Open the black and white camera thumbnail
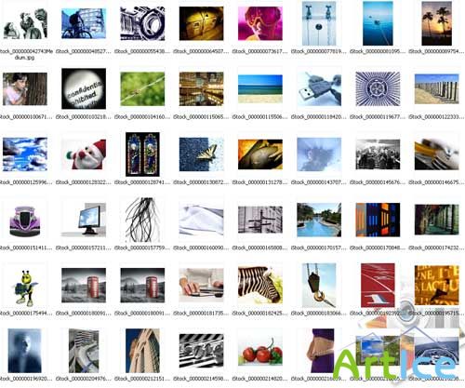The image size is (465, 388). (142, 23)
